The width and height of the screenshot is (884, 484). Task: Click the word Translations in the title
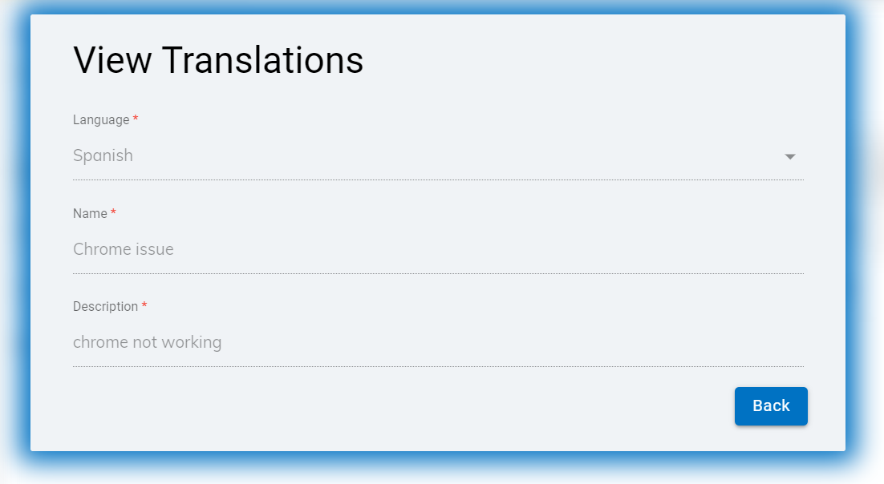click(262, 61)
